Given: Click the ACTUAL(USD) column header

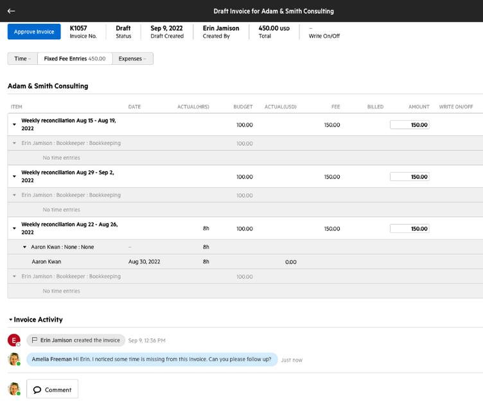Looking at the screenshot, I should pyautogui.click(x=280, y=107).
